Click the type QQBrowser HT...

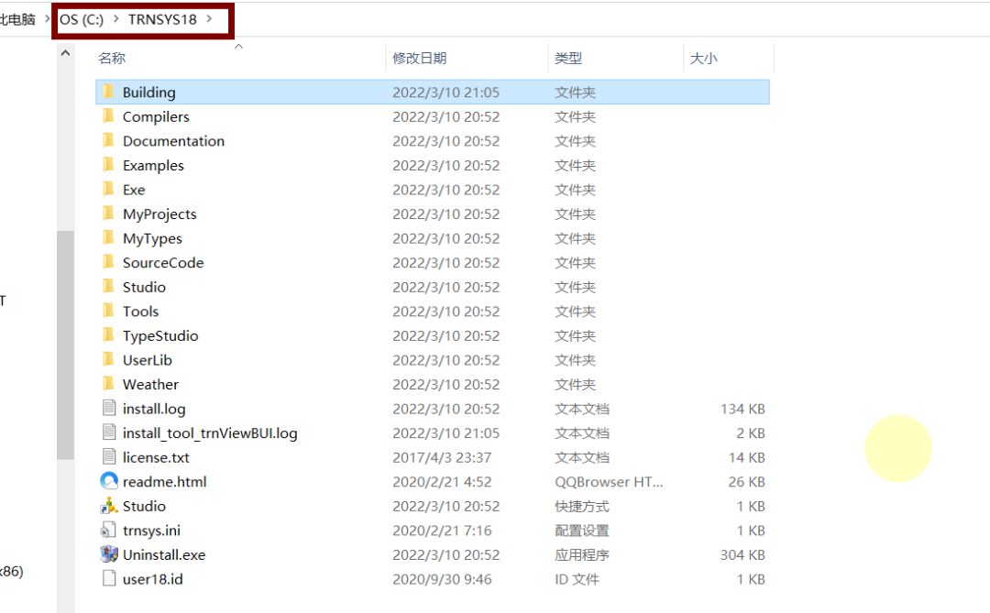tap(609, 482)
